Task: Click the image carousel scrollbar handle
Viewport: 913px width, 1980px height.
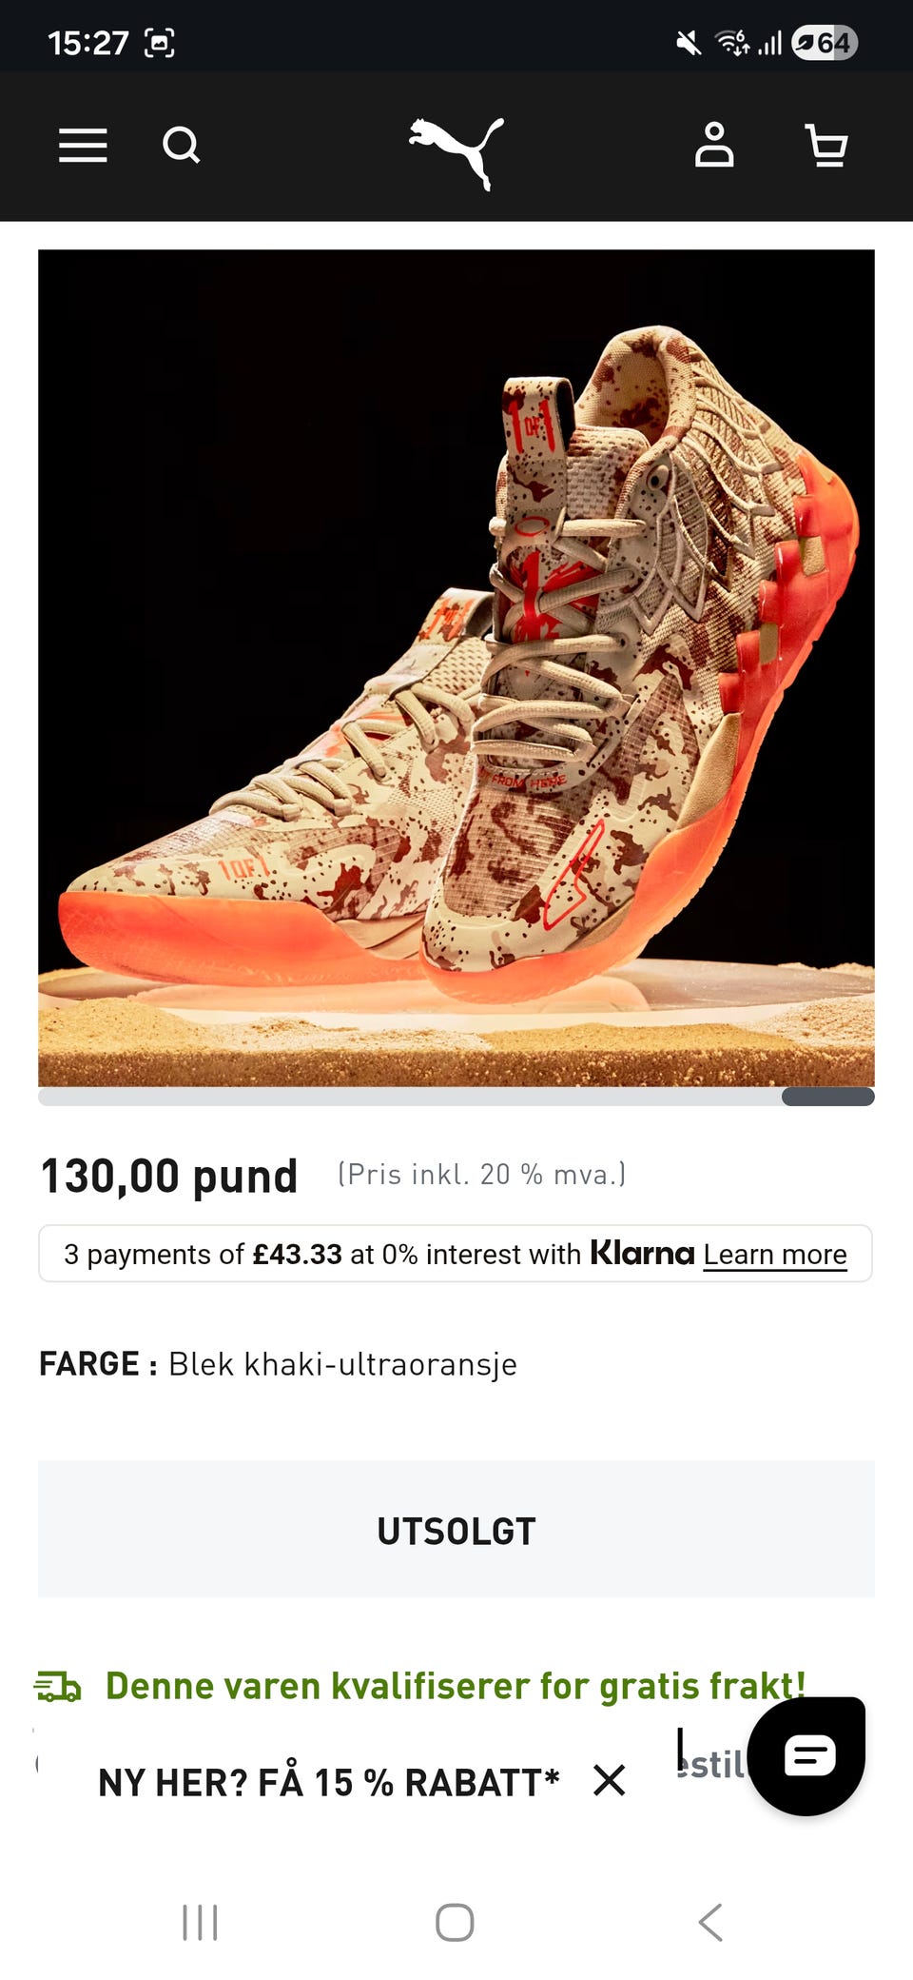Action: [x=828, y=1097]
